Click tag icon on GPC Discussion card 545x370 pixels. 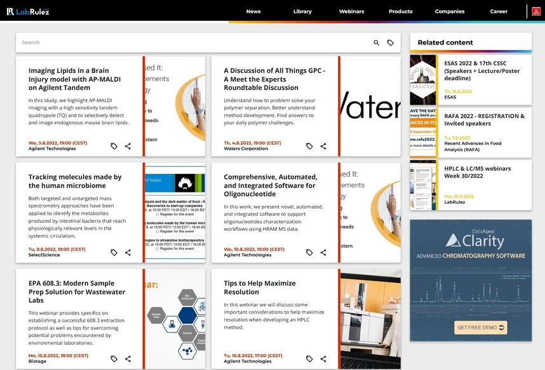(x=309, y=146)
